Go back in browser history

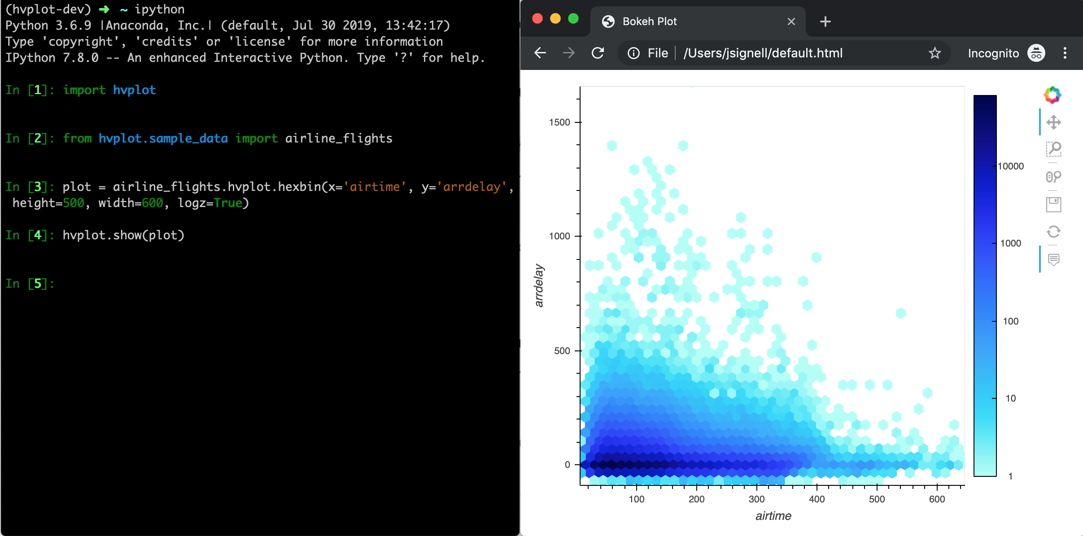click(x=540, y=53)
